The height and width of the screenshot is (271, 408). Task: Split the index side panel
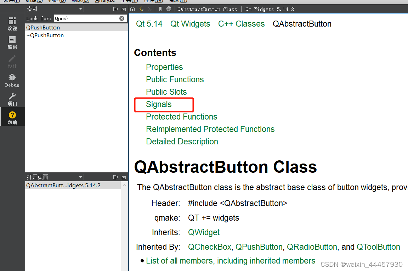coord(115,9)
